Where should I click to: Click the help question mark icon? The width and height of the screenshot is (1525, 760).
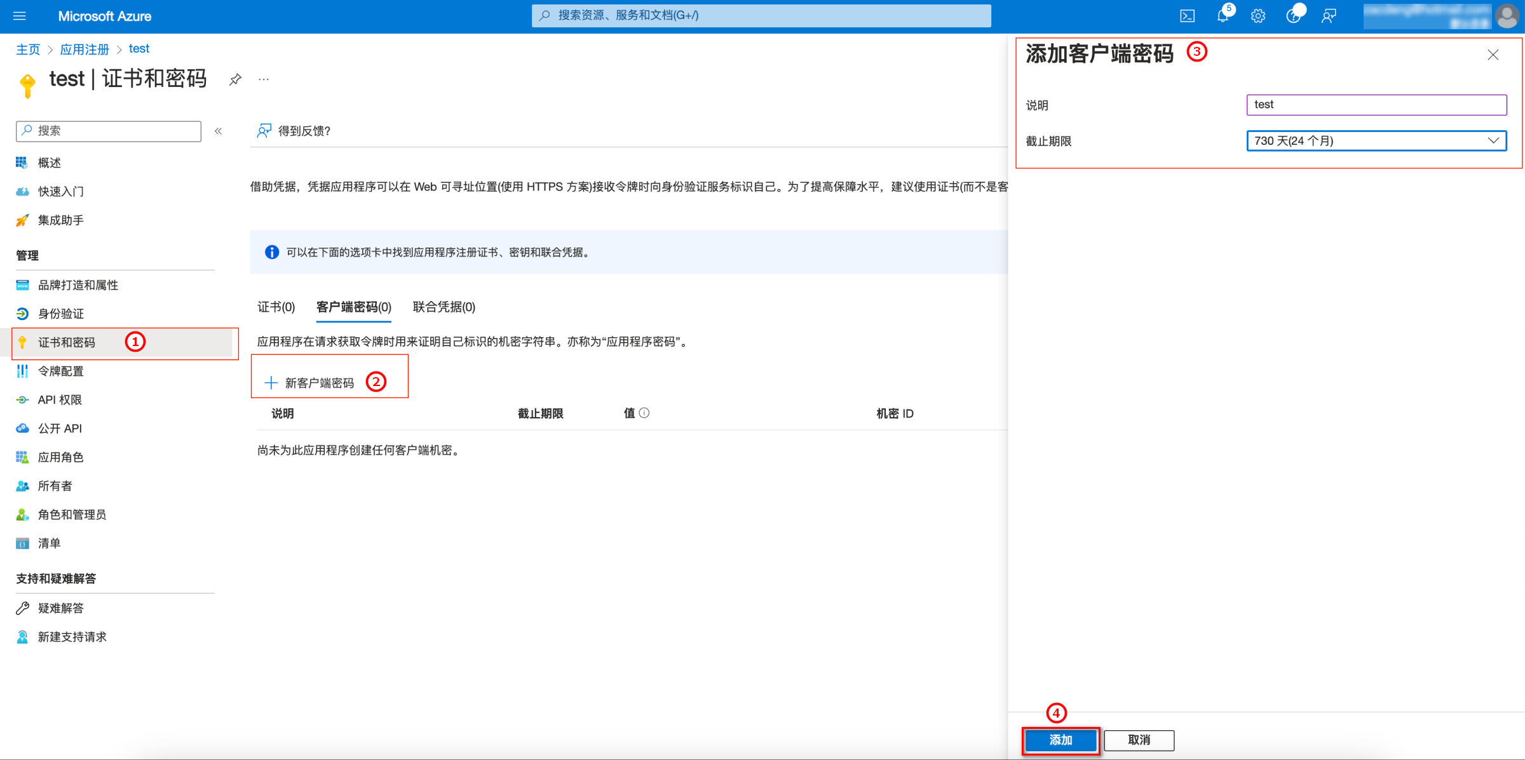pyautogui.click(x=1292, y=16)
